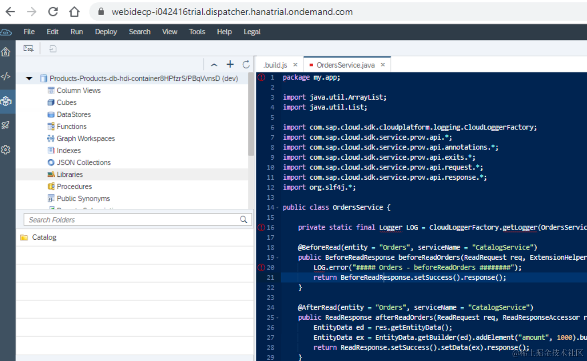Screen dimensions: 587x361
Task: Click the search magnifier in Search Folders
Action: (x=244, y=219)
